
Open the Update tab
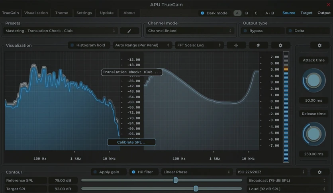tap(107, 13)
